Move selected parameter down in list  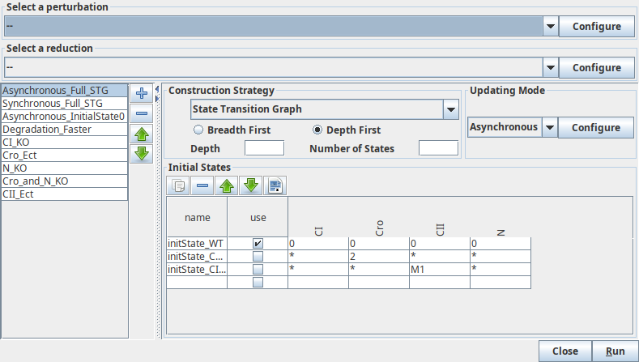coord(142,154)
